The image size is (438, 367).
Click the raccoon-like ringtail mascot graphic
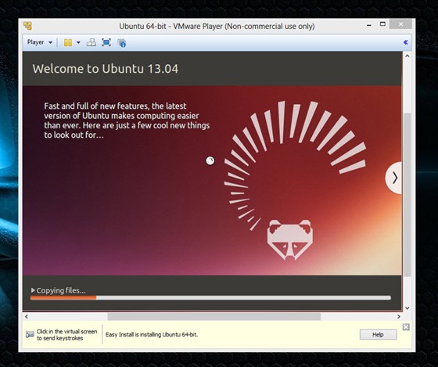[290, 239]
